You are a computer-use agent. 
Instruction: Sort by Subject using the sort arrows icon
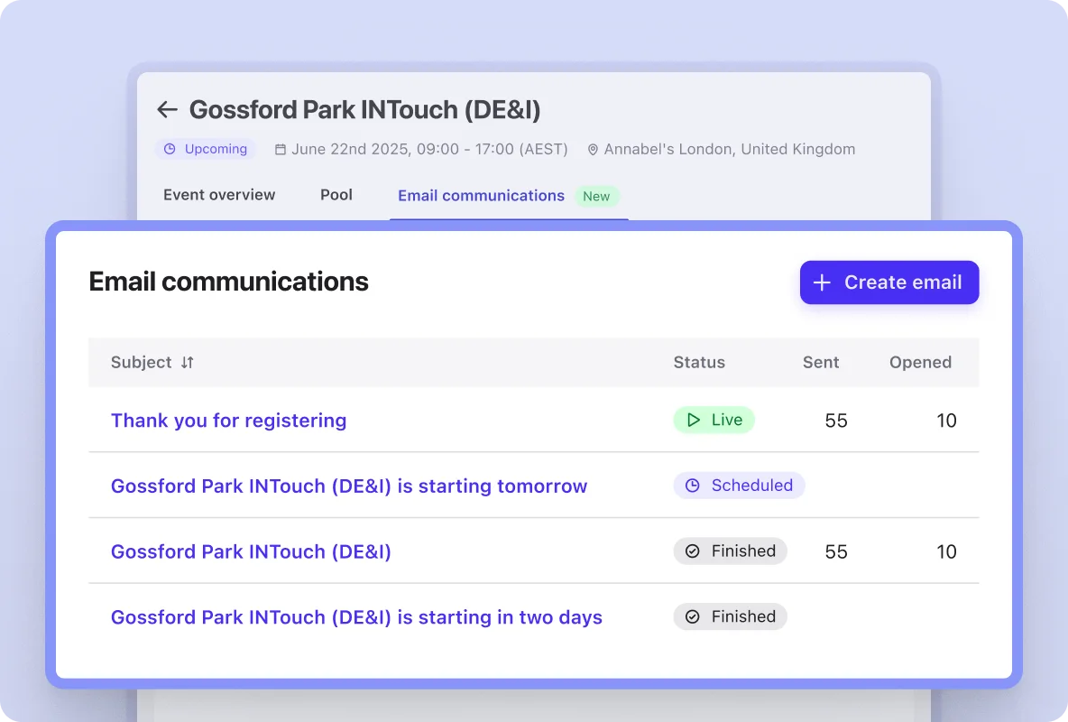click(188, 363)
